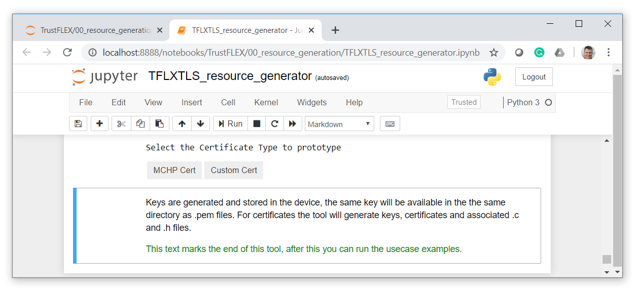Restart kernel and re-run all with fast-forward icon
This screenshot has height=291, width=637.
(293, 124)
